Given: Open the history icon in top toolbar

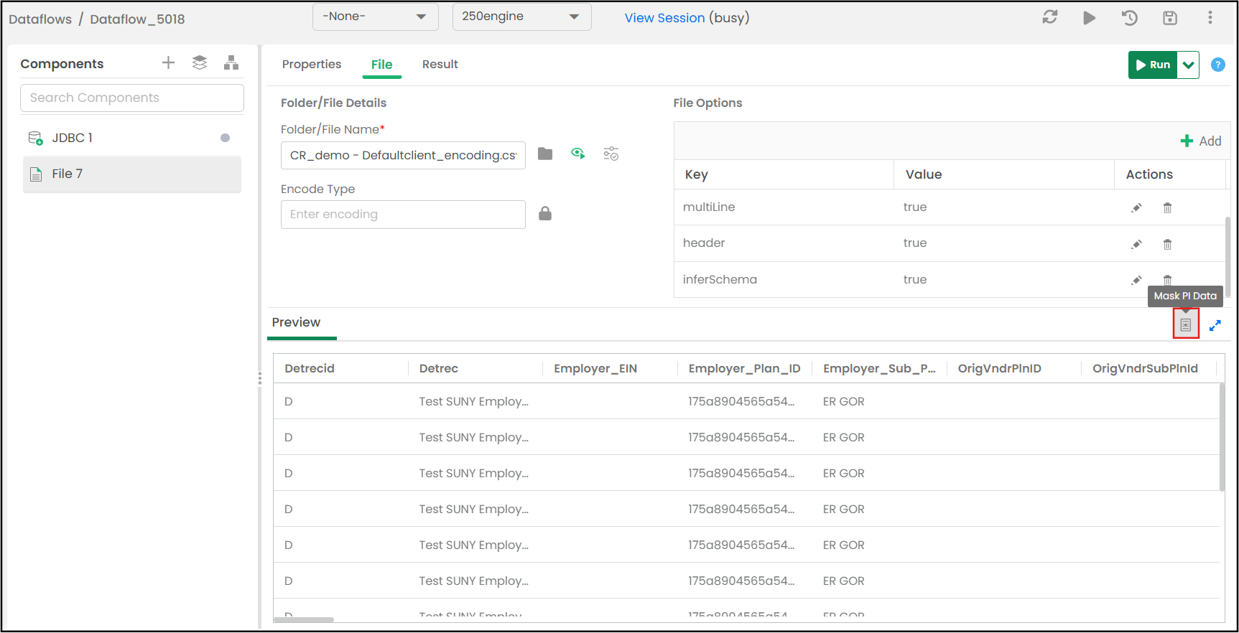Looking at the screenshot, I should click(1129, 18).
